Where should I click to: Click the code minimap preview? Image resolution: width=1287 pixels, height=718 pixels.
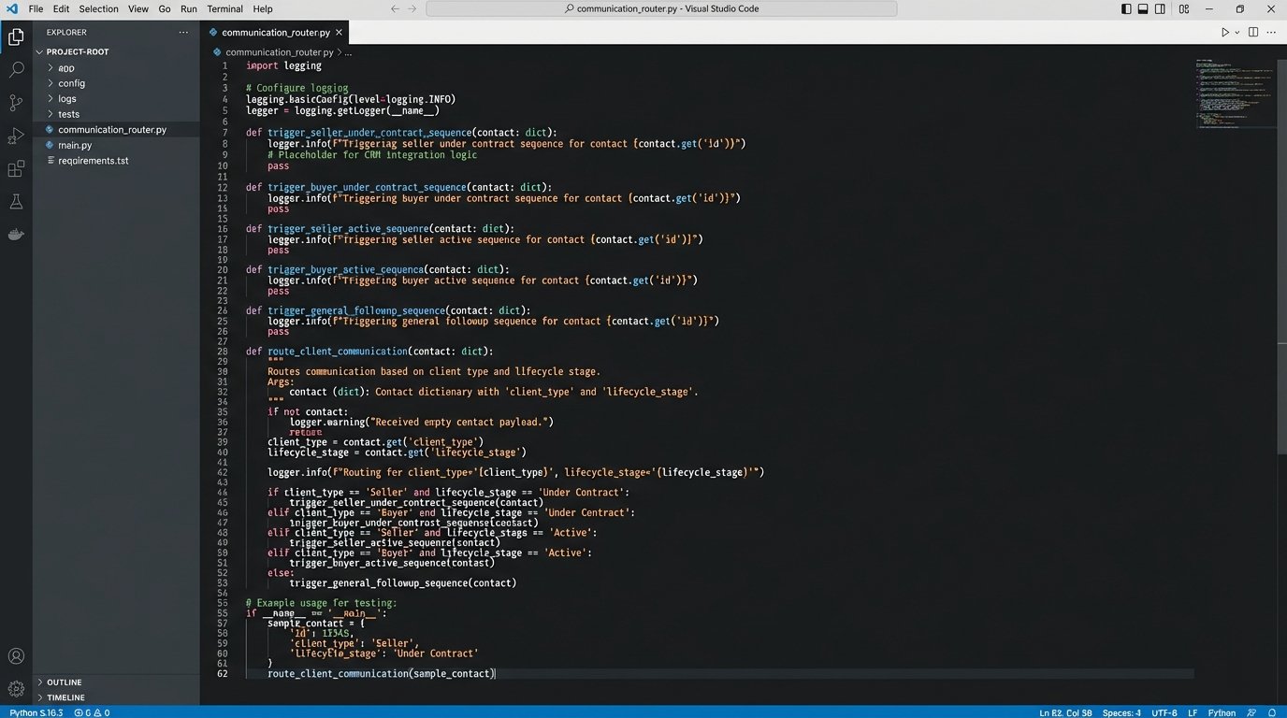pos(1233,93)
